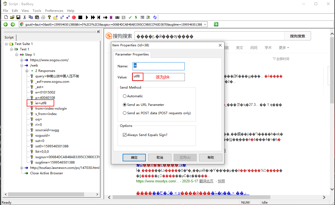
Task: Open the 快照 snapshot link
Action: coord(221,181)
